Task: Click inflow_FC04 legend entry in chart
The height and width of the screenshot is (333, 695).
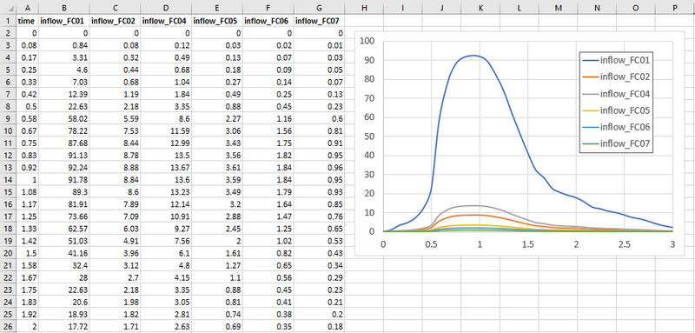Action: (x=616, y=94)
